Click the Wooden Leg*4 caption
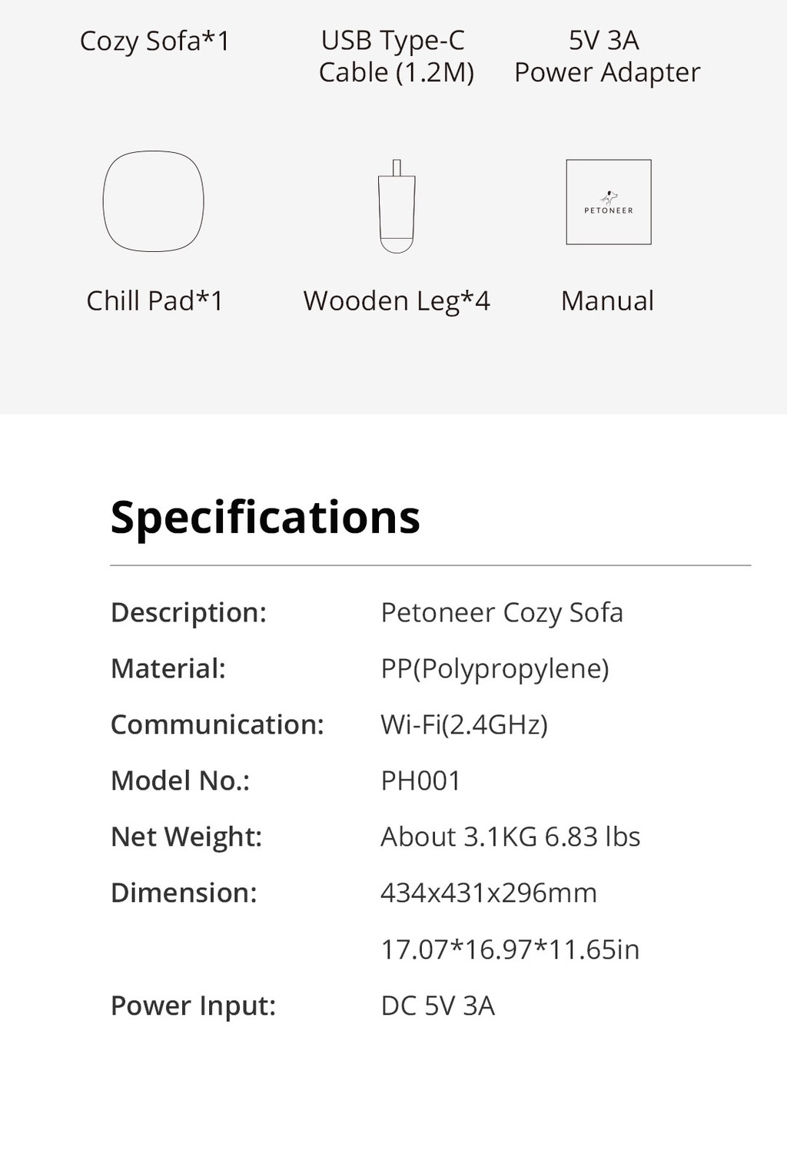This screenshot has width=787, height=1173. (x=397, y=300)
